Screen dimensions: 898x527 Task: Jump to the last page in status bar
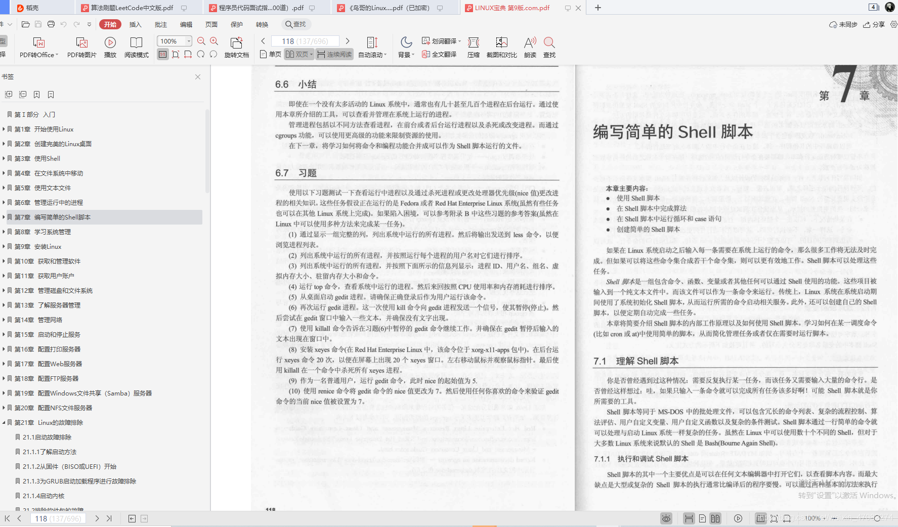click(109, 518)
